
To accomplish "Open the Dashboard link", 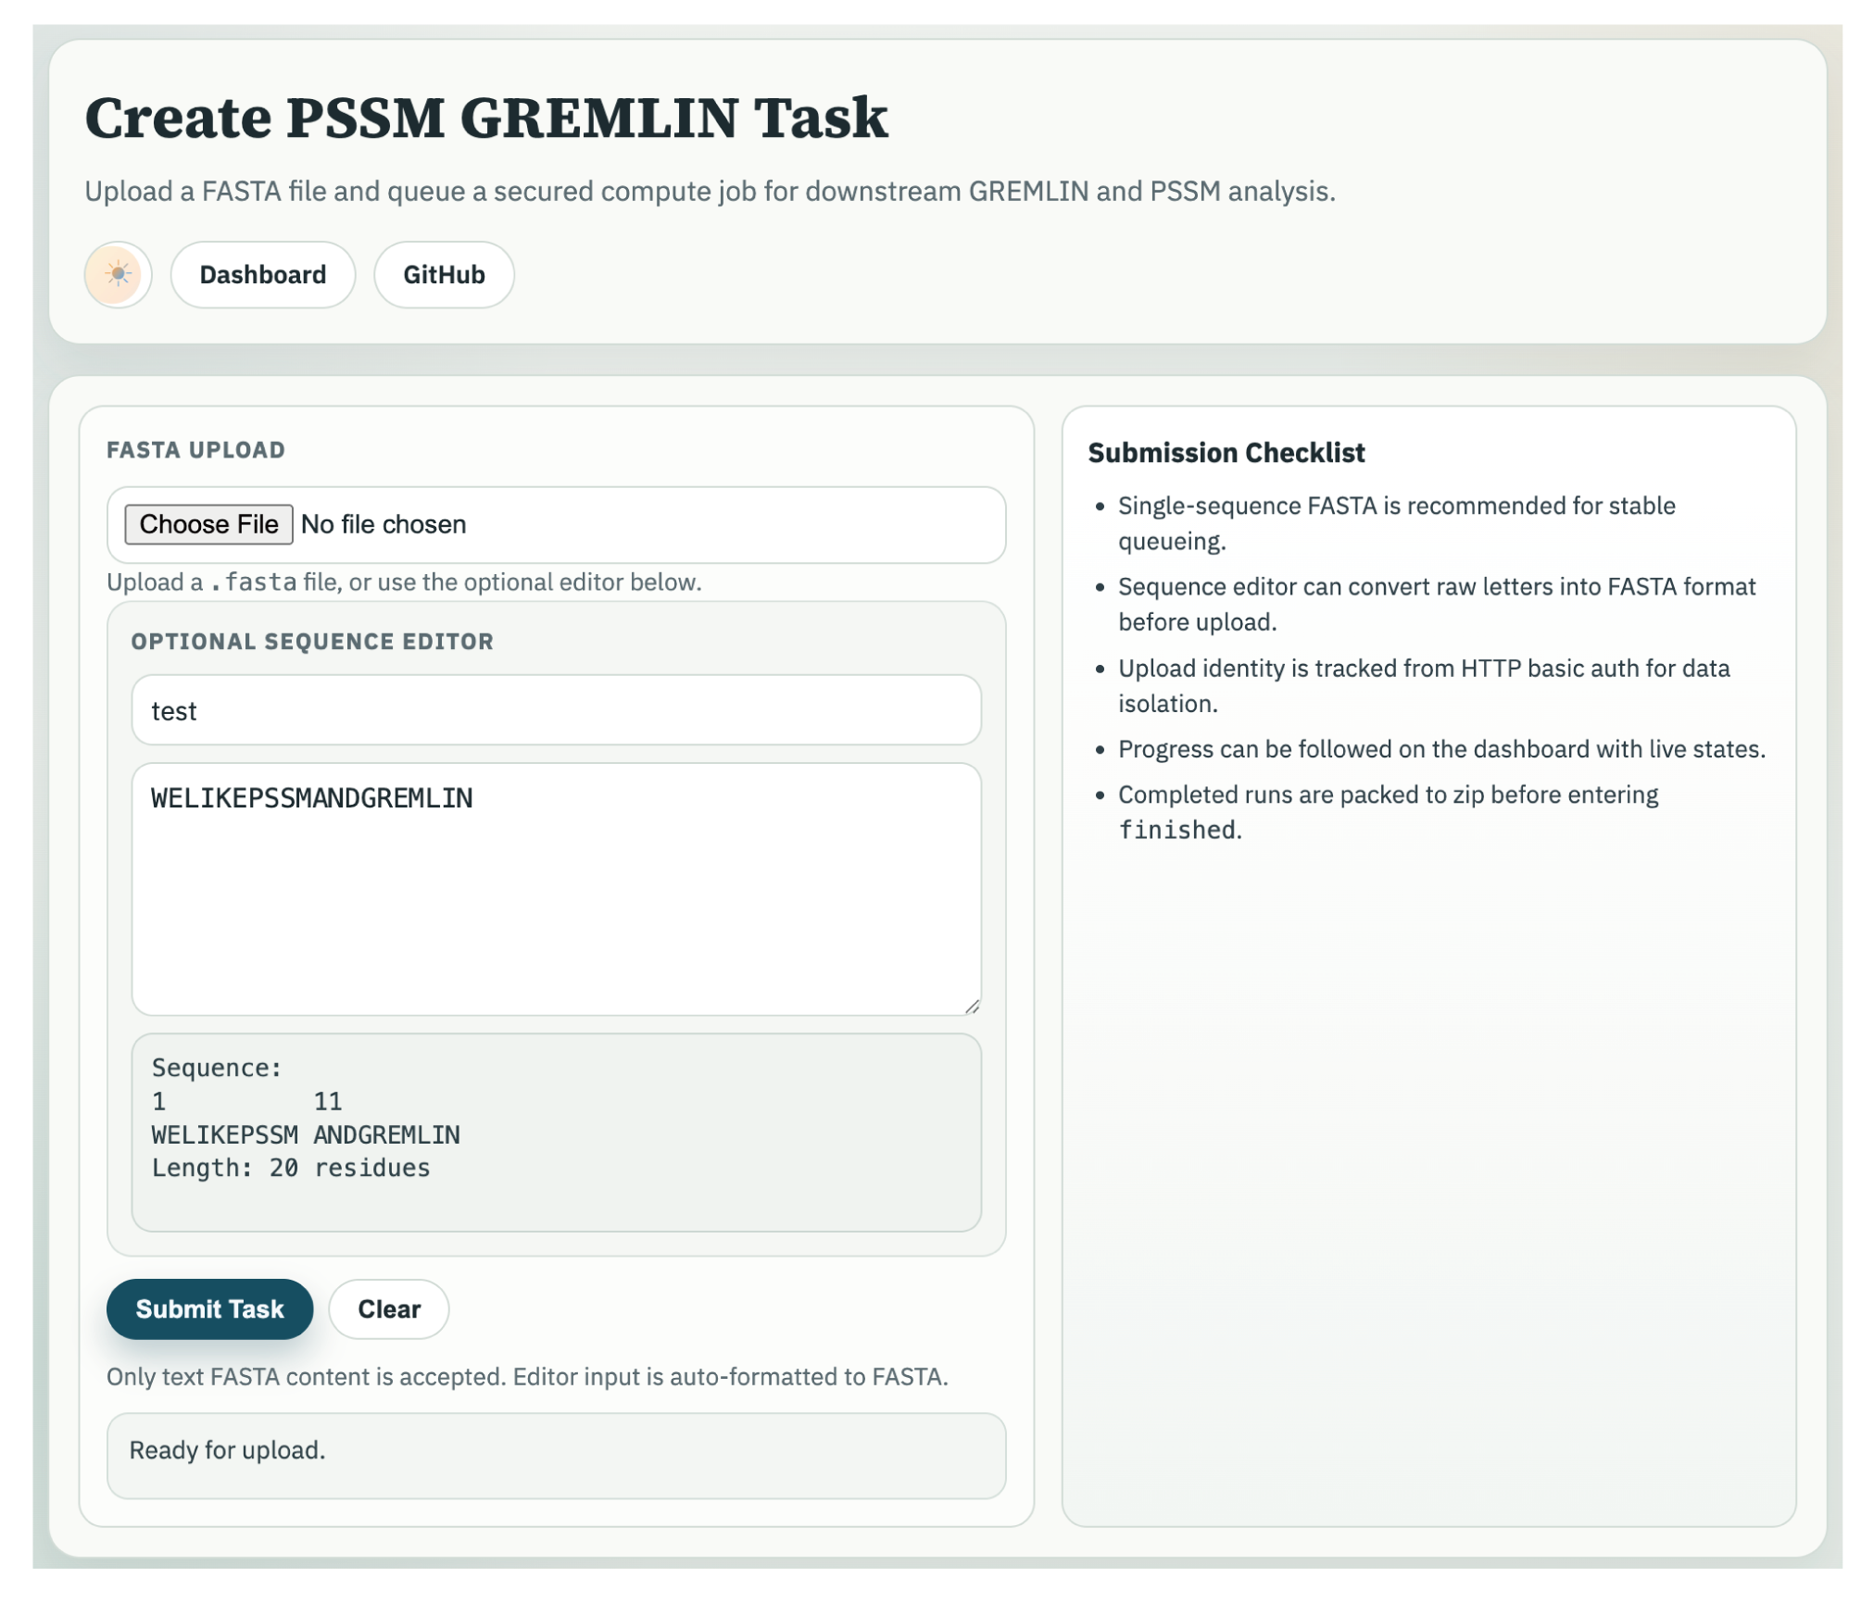I will pyautogui.click(x=262, y=274).
